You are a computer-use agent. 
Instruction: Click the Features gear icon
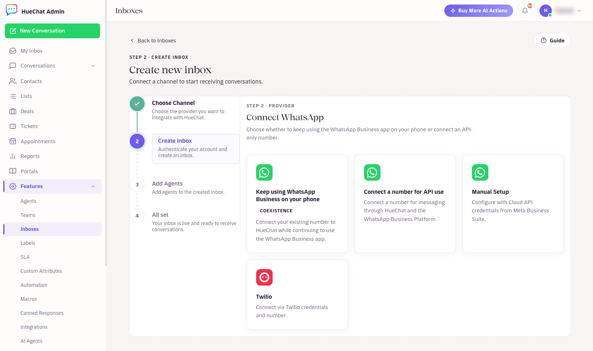13,186
